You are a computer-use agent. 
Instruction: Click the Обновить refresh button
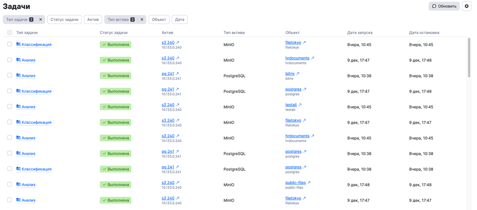pos(444,6)
